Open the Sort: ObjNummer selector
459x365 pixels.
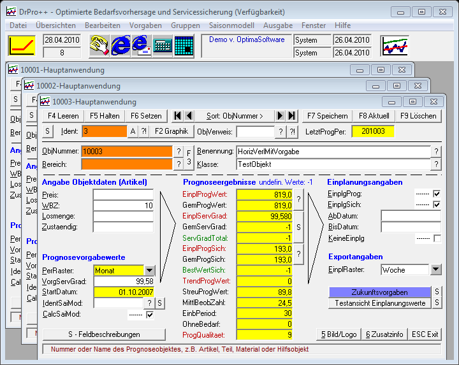pyautogui.click(x=235, y=116)
